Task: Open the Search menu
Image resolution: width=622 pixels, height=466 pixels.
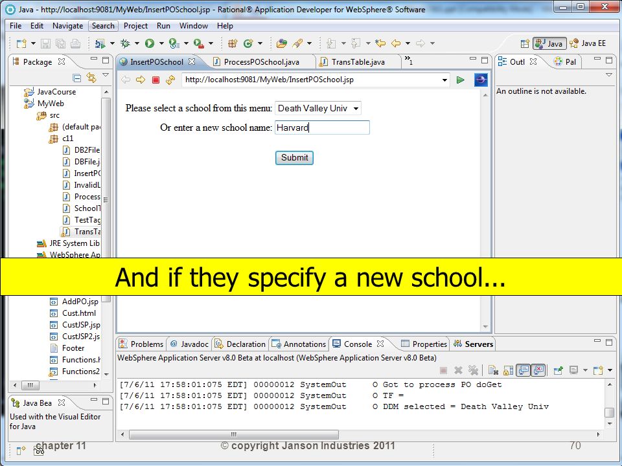Action: click(103, 26)
